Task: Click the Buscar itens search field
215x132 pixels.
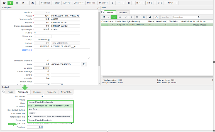Action: (x=185, y=17)
